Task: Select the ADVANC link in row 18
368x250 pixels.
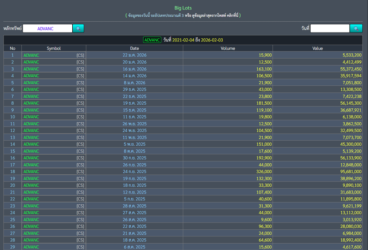Action: click(32, 172)
